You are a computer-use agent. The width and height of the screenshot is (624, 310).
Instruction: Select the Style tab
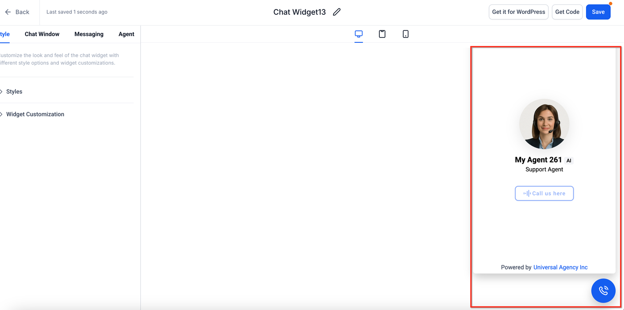coord(4,34)
